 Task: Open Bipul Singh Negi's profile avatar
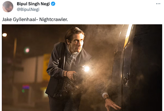(8, 7)
